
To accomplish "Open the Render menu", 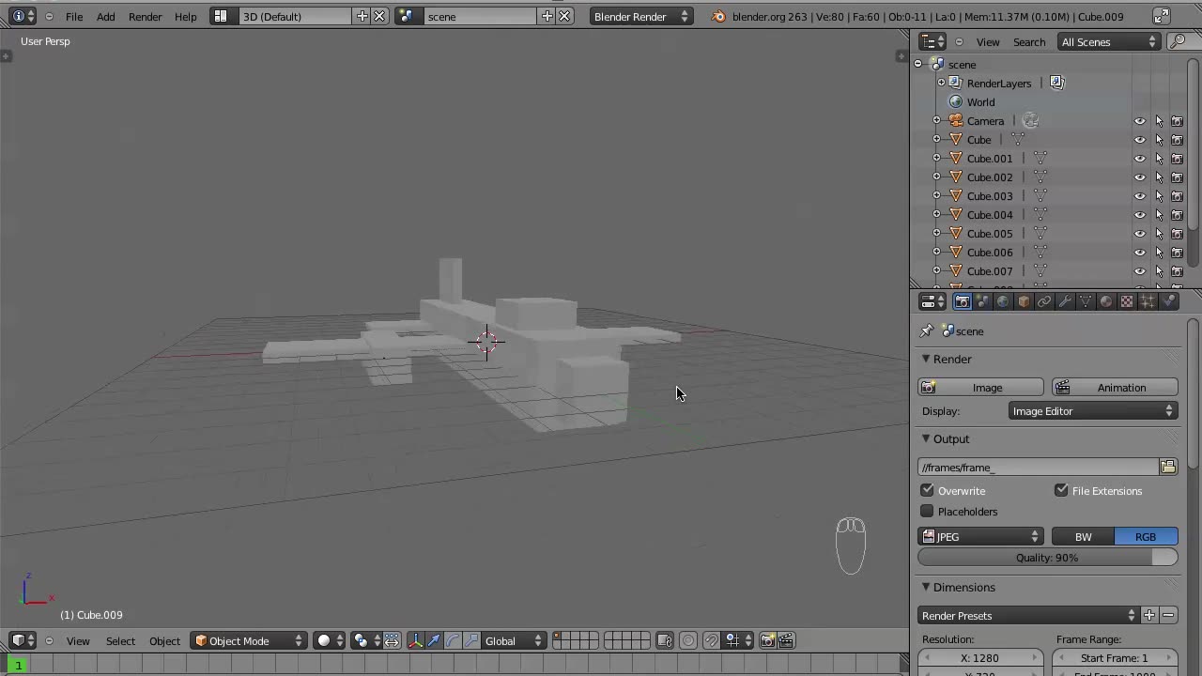I will coord(145,16).
